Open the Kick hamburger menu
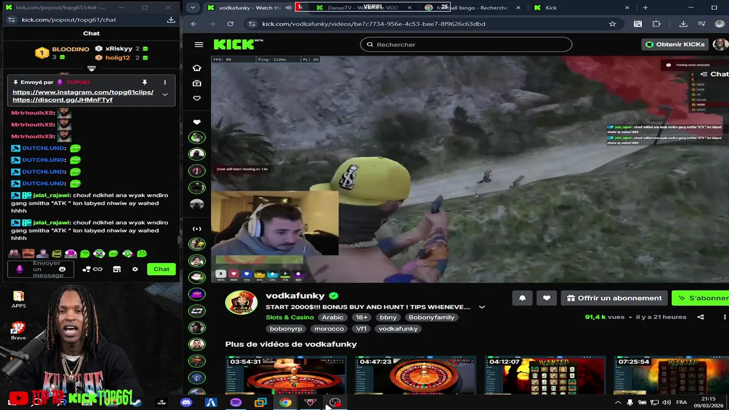 tap(199, 44)
